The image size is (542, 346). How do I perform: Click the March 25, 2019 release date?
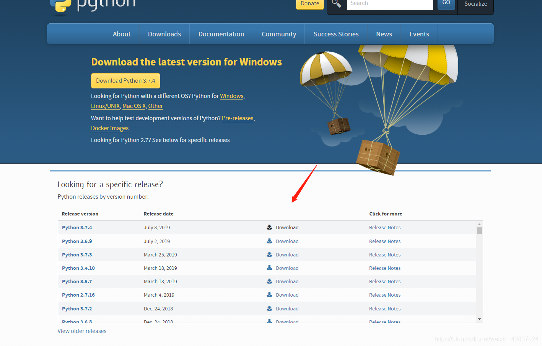pos(160,255)
